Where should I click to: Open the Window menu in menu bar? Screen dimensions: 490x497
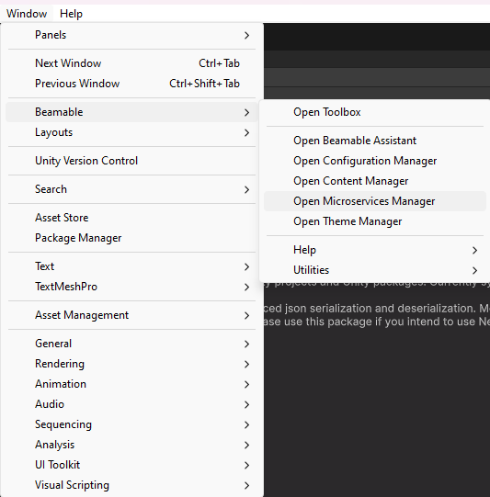coord(27,14)
